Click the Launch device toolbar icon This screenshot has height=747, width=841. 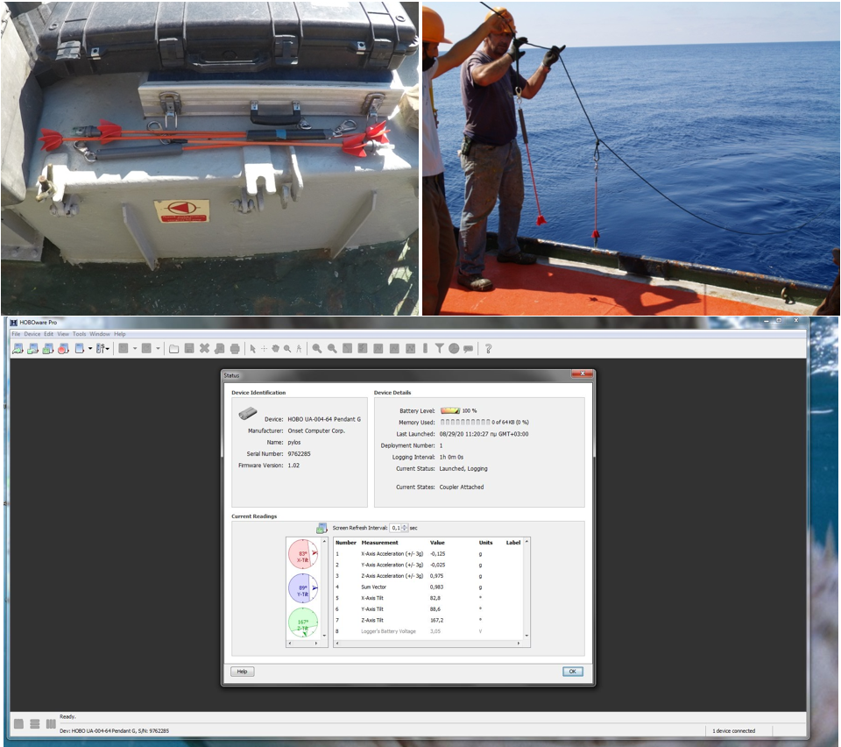pos(18,349)
